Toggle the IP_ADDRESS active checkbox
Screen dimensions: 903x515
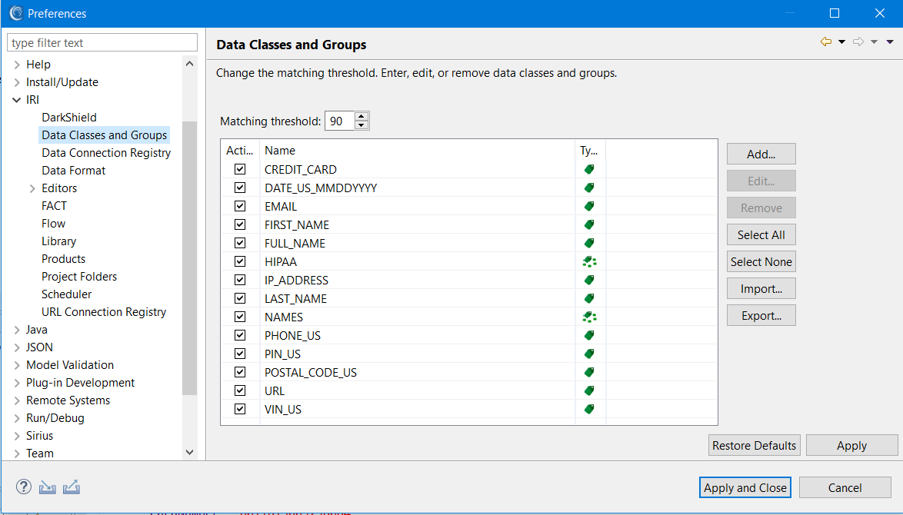[240, 280]
